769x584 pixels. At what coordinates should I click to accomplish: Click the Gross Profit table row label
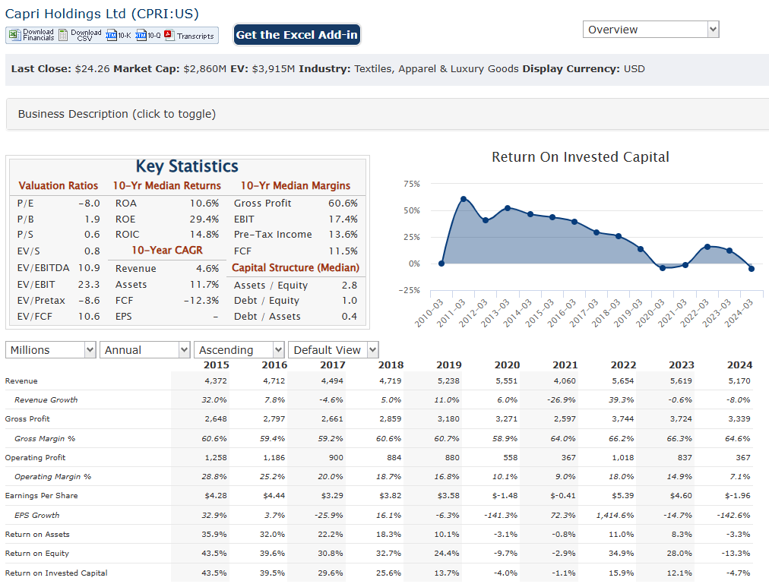pyautogui.click(x=27, y=419)
